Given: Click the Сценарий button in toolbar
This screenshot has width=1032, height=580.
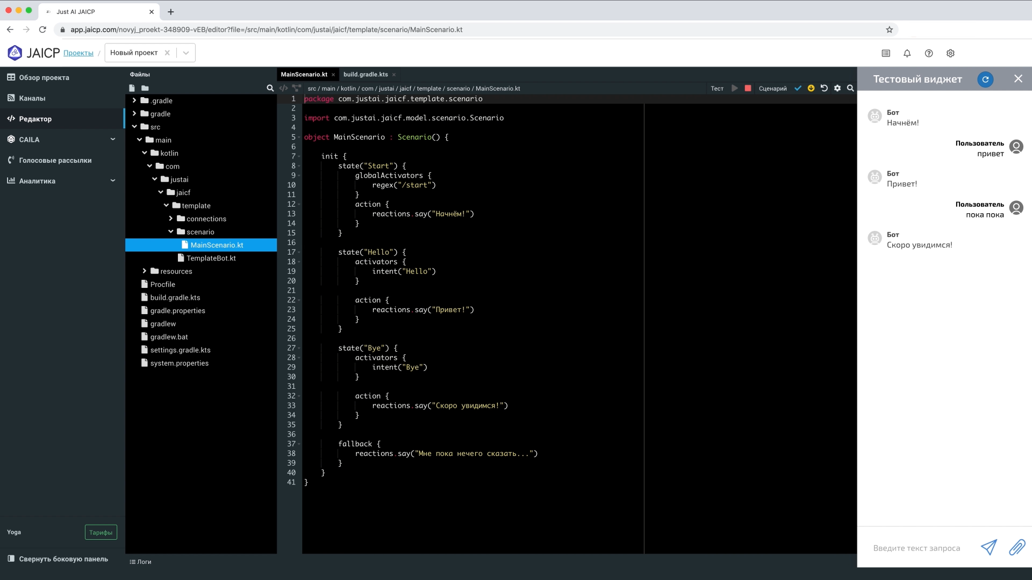Looking at the screenshot, I should coord(772,88).
